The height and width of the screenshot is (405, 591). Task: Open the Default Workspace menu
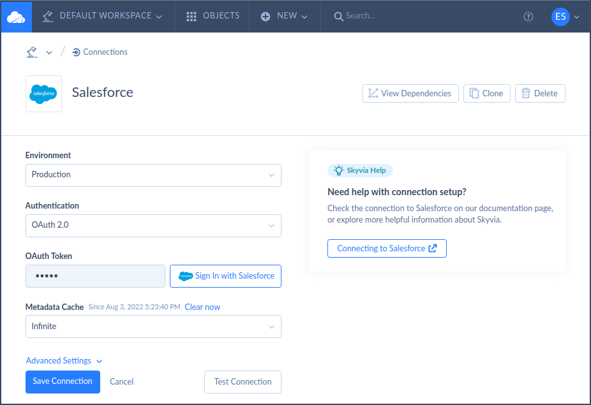click(x=102, y=16)
